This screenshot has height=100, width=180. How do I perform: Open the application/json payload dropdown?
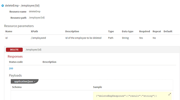pyautogui.click(x=25, y=81)
